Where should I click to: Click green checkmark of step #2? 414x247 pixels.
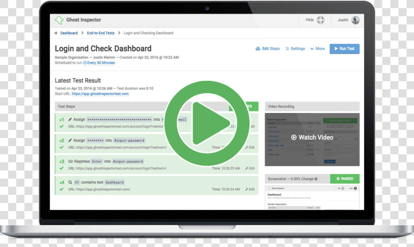(x=62, y=147)
